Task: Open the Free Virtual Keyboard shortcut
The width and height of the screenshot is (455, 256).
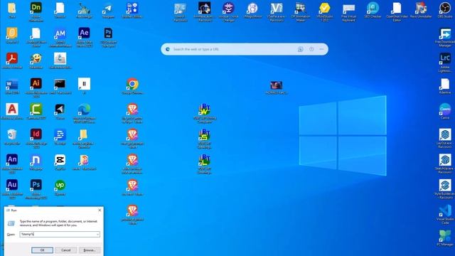Action: (x=348, y=9)
